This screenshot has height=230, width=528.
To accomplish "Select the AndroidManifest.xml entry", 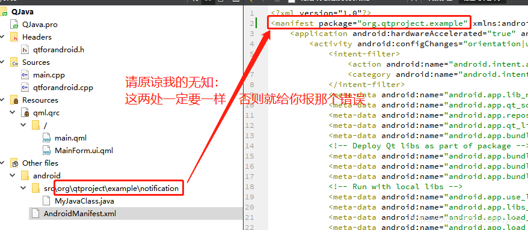I will pyautogui.click(x=80, y=214).
